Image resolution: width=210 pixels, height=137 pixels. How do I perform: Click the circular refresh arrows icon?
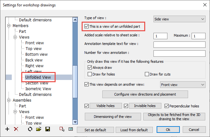point(30,129)
